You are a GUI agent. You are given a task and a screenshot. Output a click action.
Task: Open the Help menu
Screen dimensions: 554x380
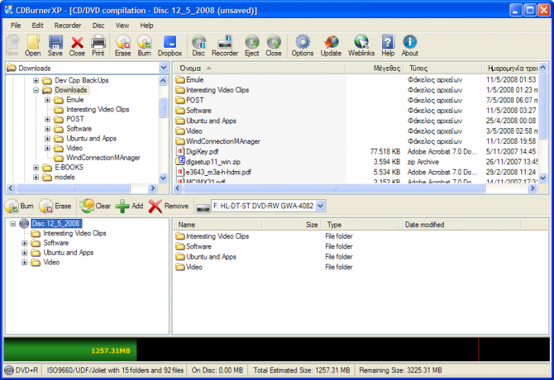click(x=147, y=25)
